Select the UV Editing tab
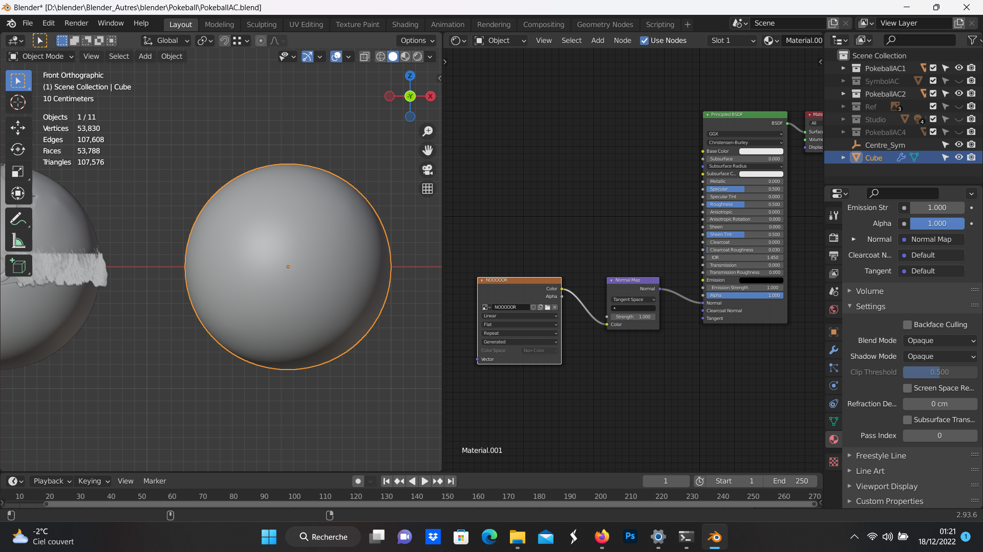Viewport: 983px width, 552px height. tap(307, 24)
